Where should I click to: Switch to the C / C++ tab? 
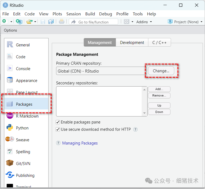pos(159,42)
